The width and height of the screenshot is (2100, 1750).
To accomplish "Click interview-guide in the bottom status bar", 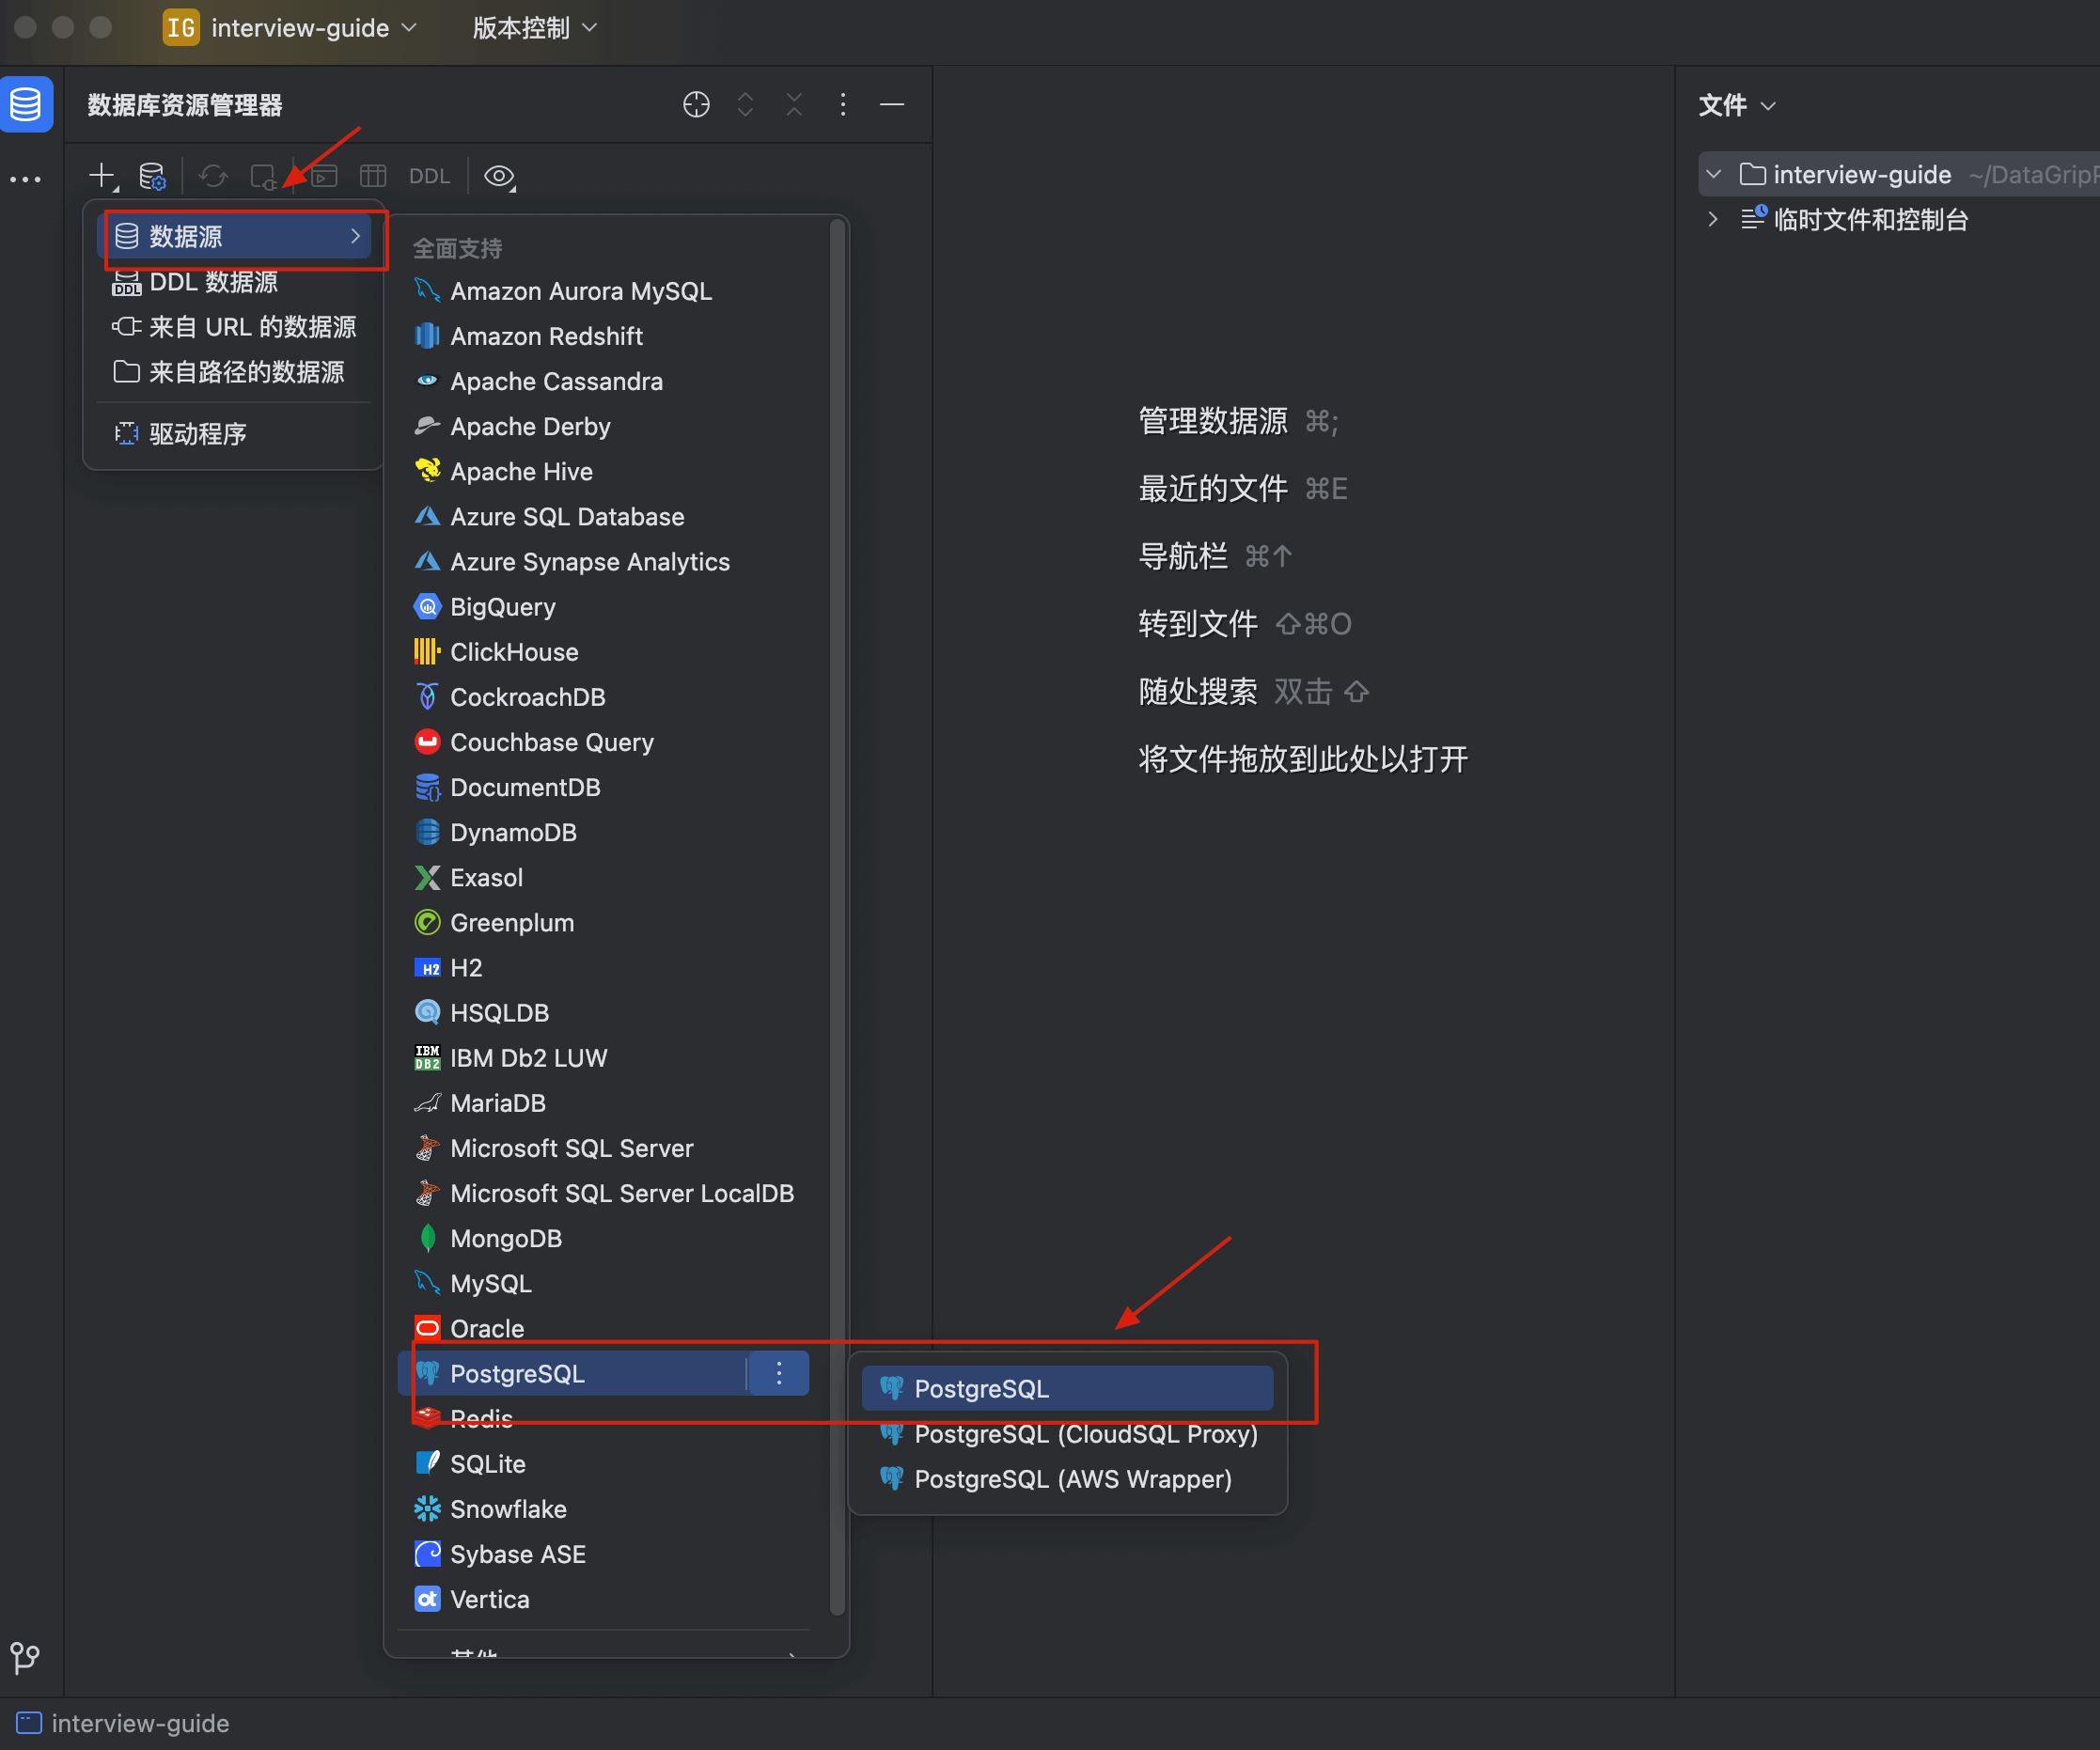I will [x=140, y=1723].
